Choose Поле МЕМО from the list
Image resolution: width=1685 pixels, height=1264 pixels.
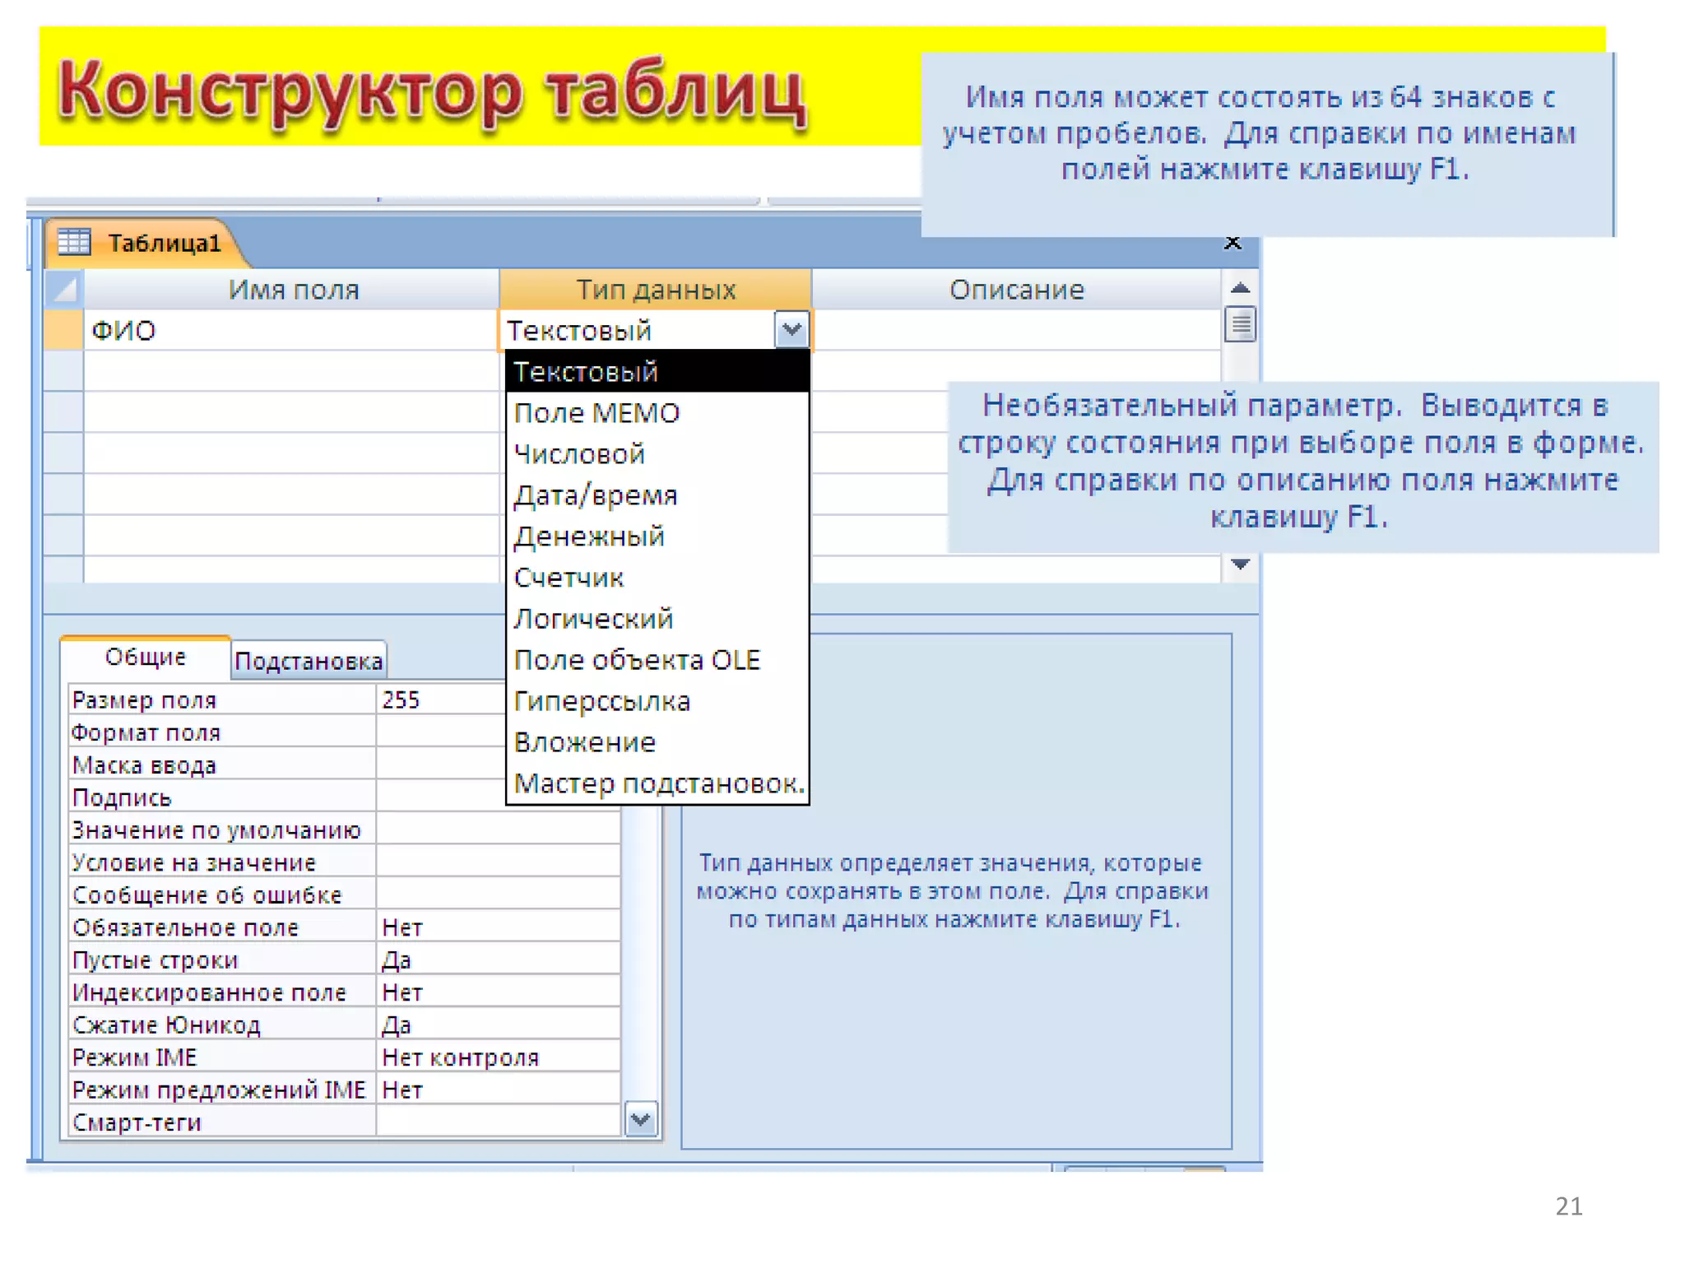point(596,412)
